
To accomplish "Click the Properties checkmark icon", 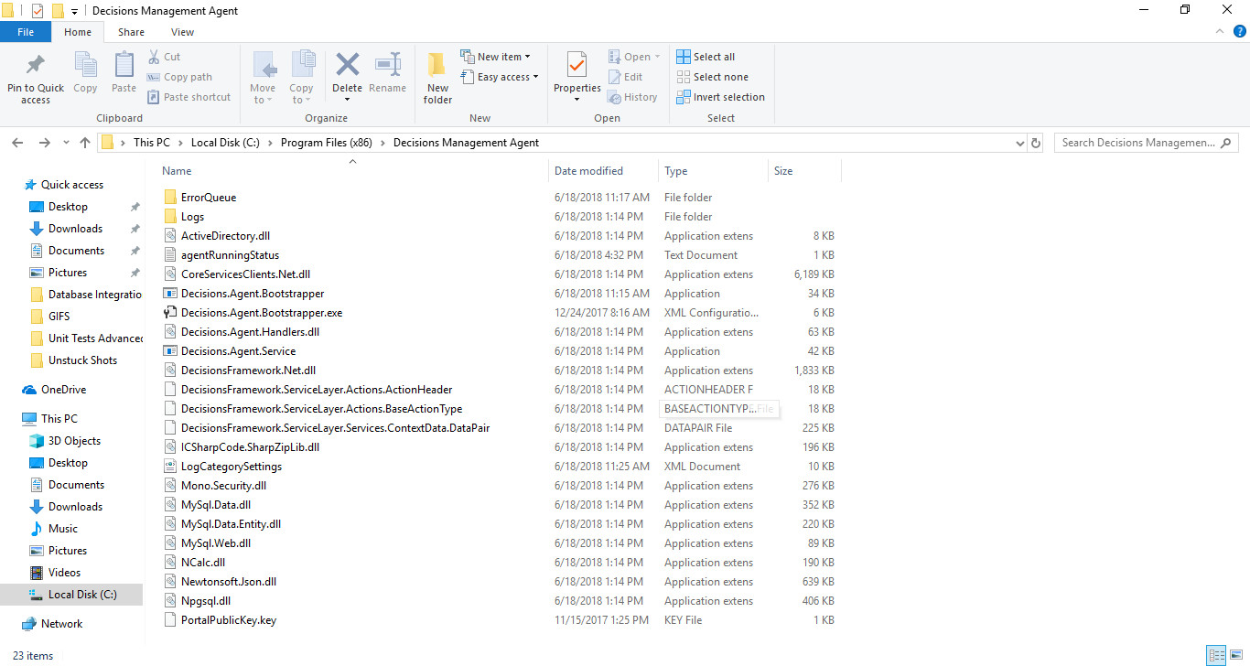I will coord(577,65).
